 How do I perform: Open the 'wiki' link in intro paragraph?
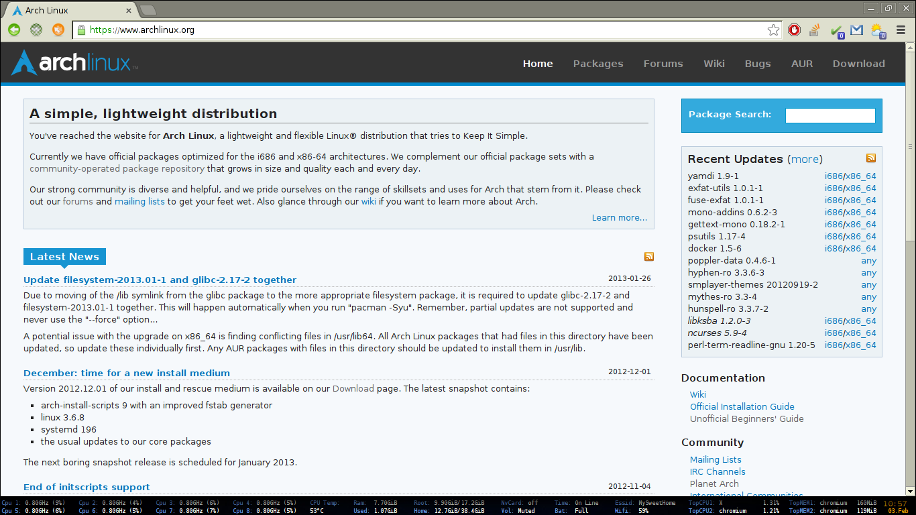coord(369,201)
